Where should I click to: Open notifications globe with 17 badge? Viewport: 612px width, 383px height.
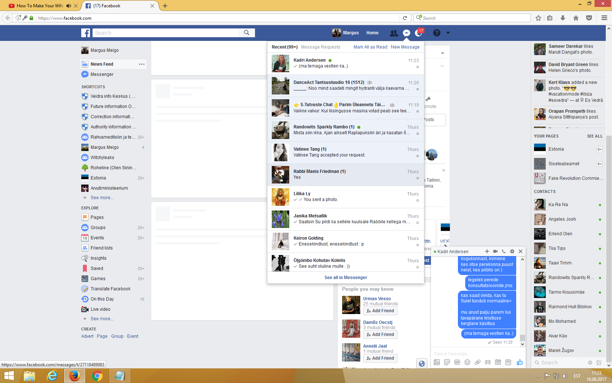pyautogui.click(x=419, y=33)
